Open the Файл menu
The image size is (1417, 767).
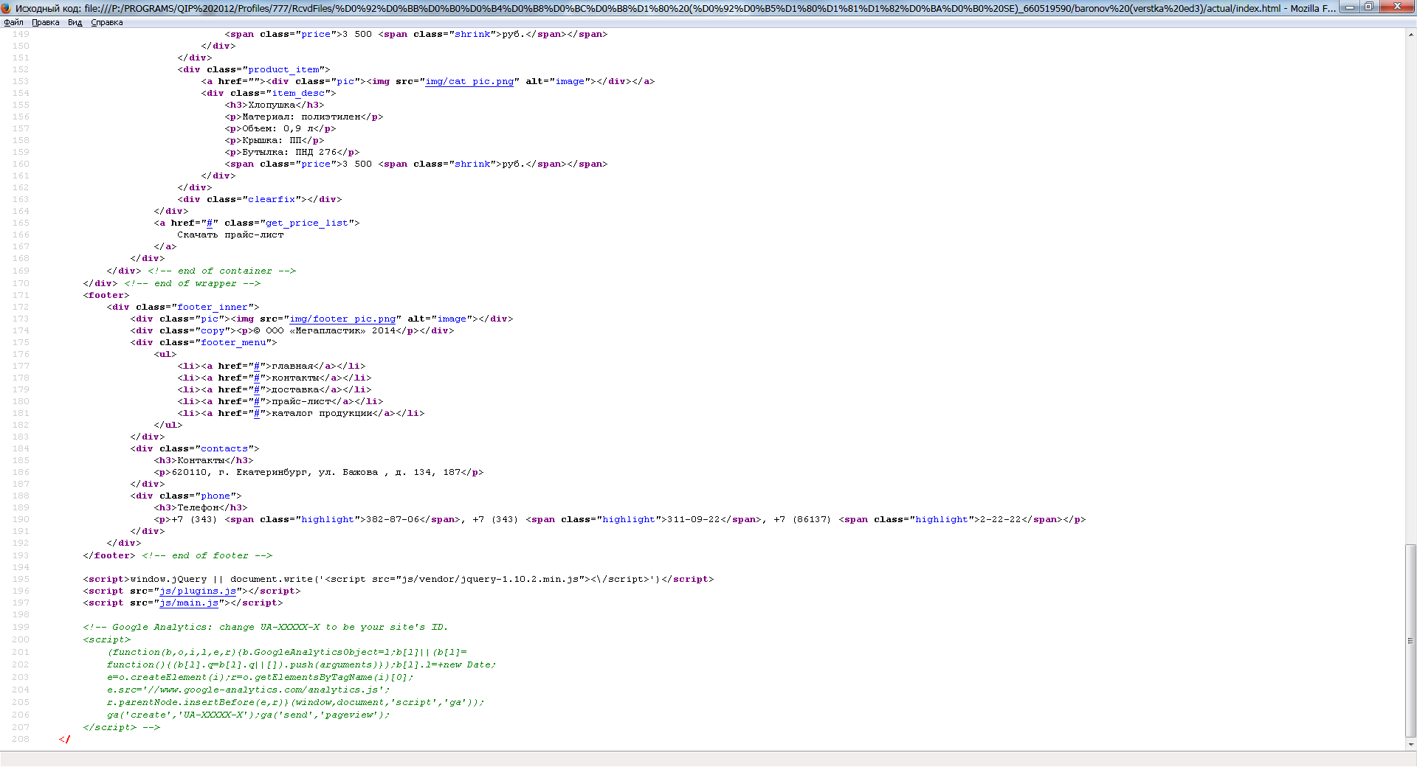pos(13,22)
